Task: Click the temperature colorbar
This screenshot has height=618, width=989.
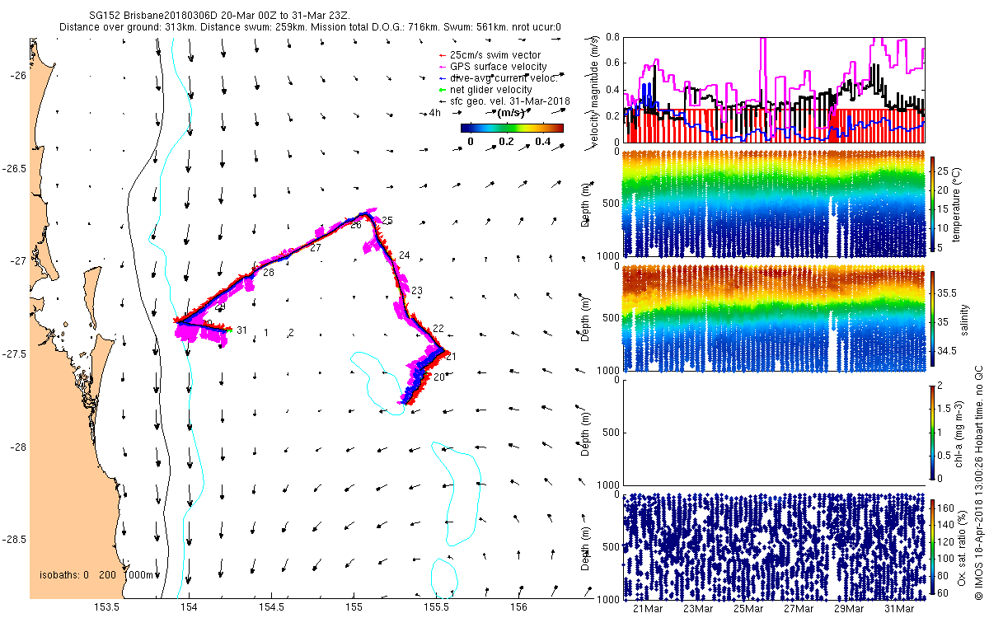Action: tap(933, 204)
